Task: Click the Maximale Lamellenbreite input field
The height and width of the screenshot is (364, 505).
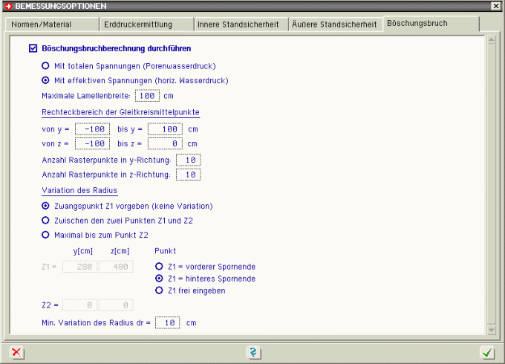Action: [x=148, y=96]
